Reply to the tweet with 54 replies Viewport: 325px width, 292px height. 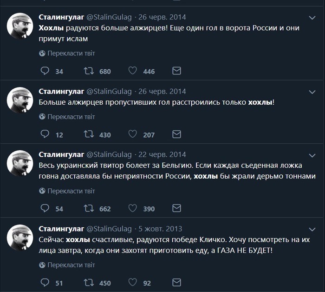(x=45, y=208)
